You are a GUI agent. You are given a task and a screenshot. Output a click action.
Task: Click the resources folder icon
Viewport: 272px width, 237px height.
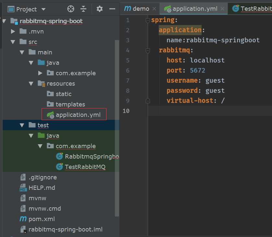tap(42, 84)
